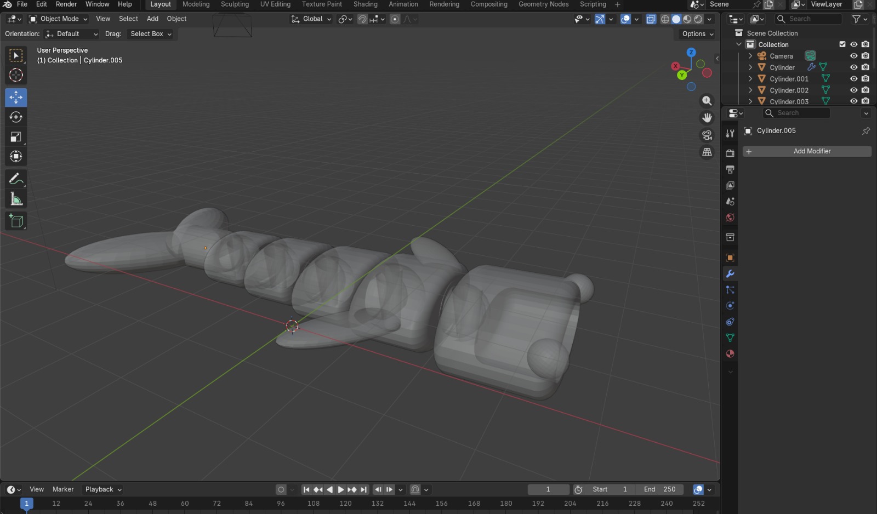Open the Global transform orientation dropdown
The width and height of the screenshot is (877, 514).
pos(311,19)
